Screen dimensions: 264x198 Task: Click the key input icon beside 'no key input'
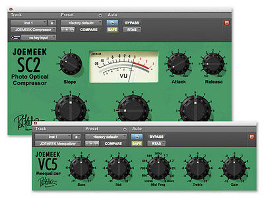point(15,37)
